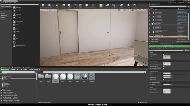The image size is (190, 106).
Task: Select the Empty Pawn icon
Action: (x=14, y=14)
